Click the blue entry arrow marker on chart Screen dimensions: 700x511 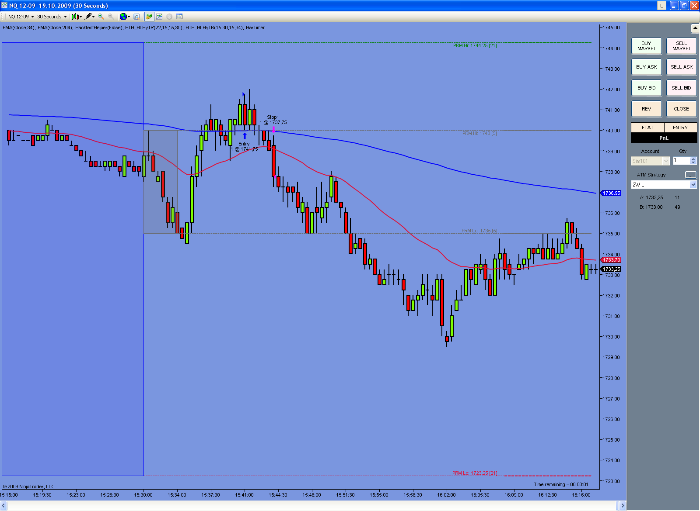click(245, 136)
